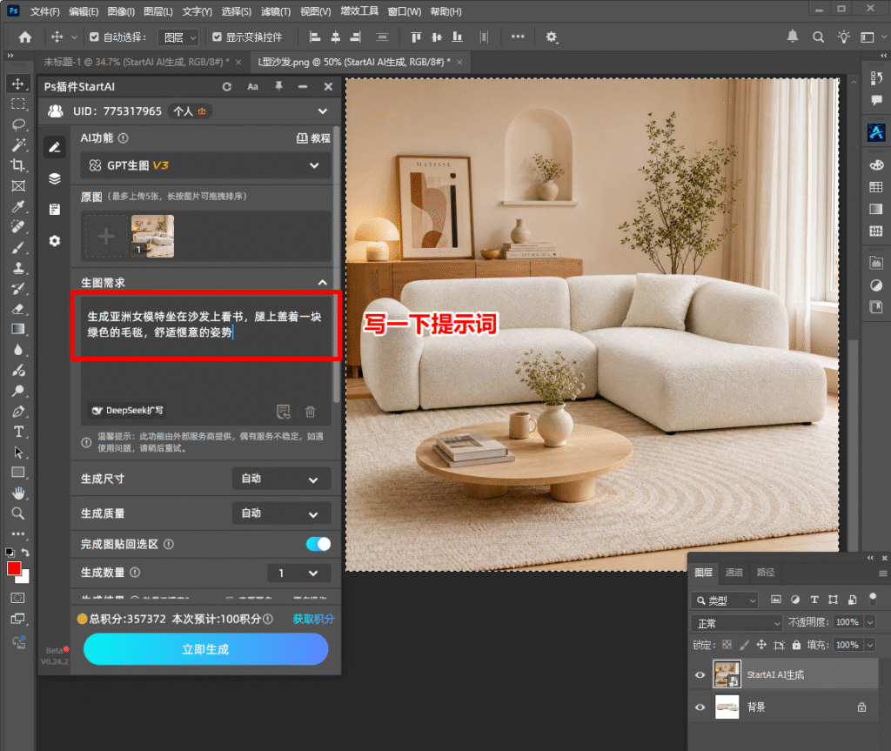Click into the 生图需求 prompt text box
The width and height of the screenshot is (891, 751).
point(205,359)
